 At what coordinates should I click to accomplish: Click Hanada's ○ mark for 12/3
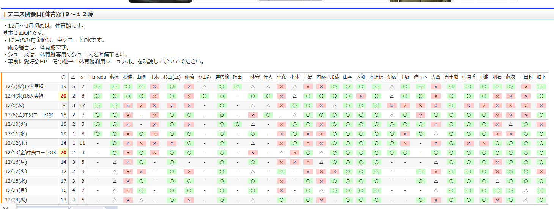pos(98,87)
